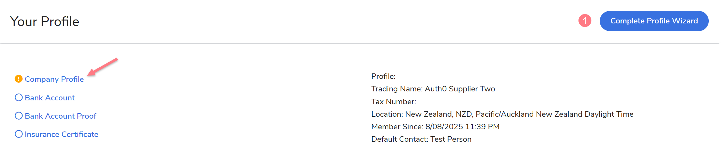Open the Bank Account link
This screenshot has height=160, width=721.
(x=50, y=98)
